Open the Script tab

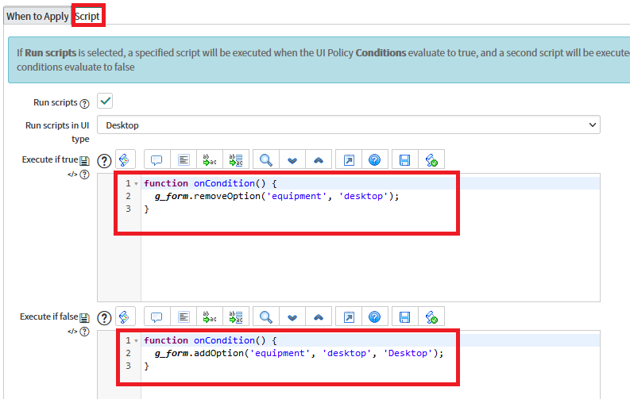coord(87,17)
